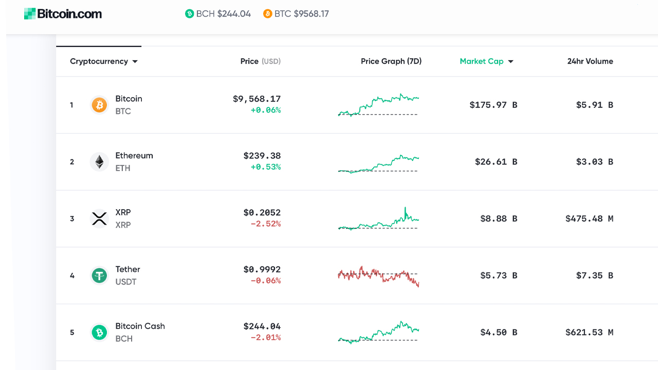
Task: Open the Bitcoin name link
Action: pyautogui.click(x=129, y=99)
